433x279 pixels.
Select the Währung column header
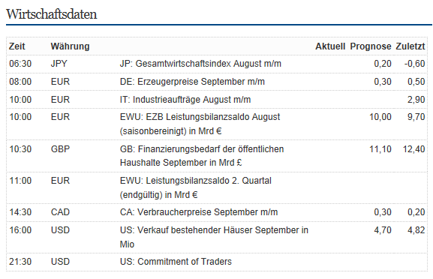point(70,46)
